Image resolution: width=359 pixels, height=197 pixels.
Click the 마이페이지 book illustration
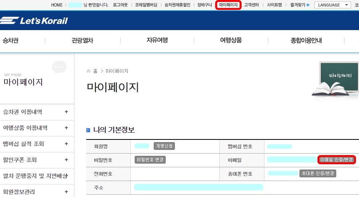336,79
